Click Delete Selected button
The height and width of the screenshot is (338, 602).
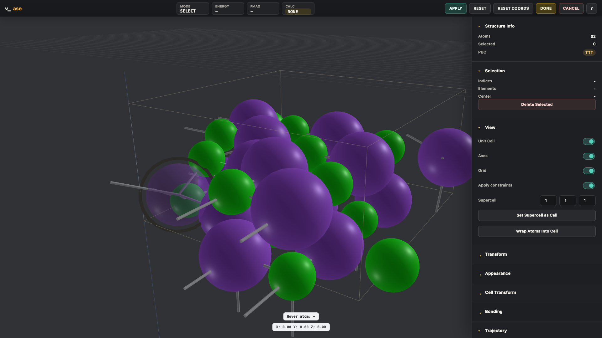click(537, 105)
